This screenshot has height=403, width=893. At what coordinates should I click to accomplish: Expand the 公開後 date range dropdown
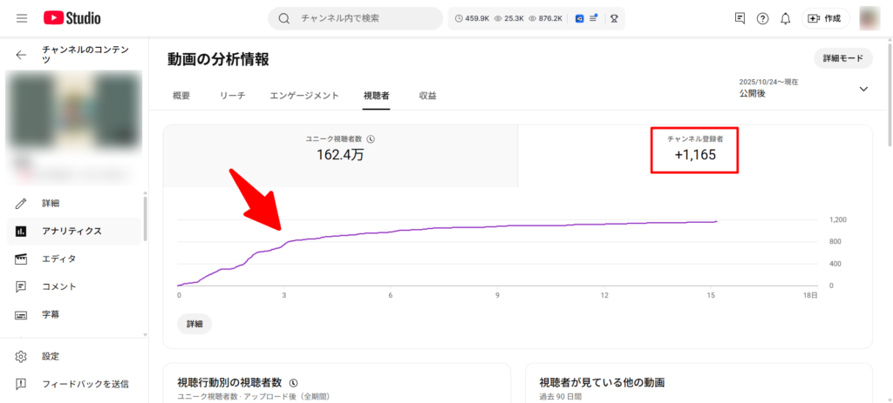click(863, 88)
